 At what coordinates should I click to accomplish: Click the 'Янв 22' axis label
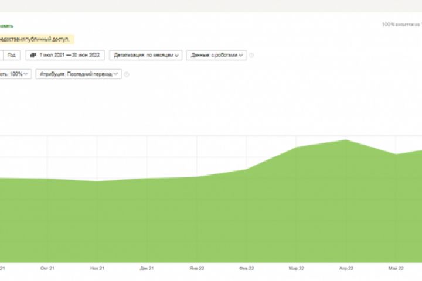[x=197, y=268]
